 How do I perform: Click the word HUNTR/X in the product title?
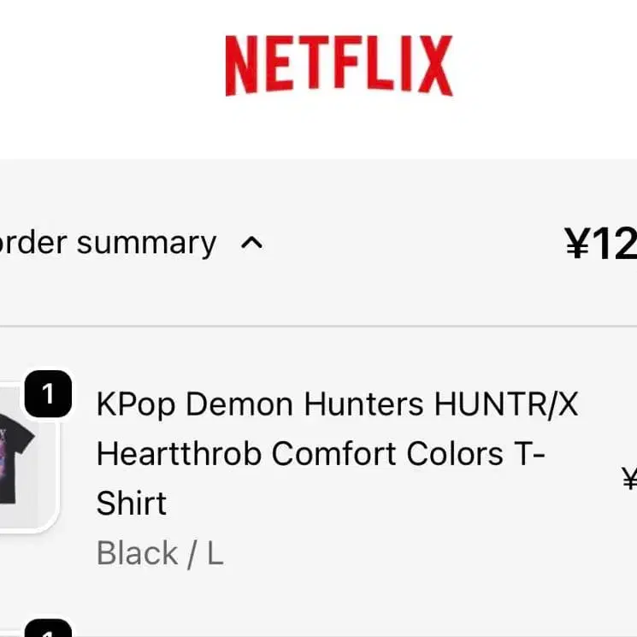(x=506, y=404)
